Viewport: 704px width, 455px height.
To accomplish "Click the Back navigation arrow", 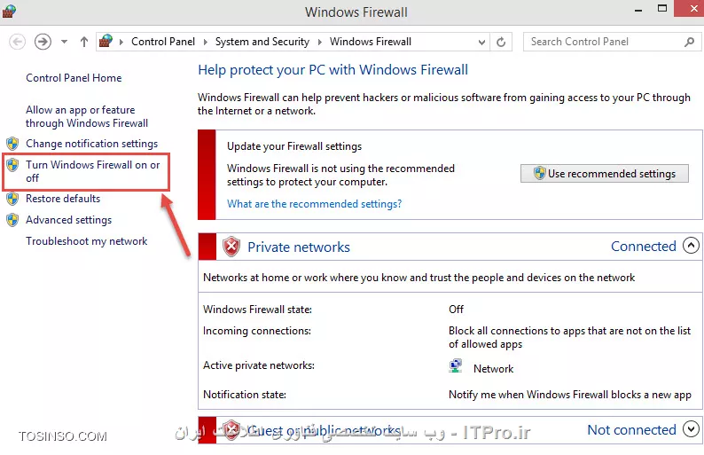I will (17, 42).
